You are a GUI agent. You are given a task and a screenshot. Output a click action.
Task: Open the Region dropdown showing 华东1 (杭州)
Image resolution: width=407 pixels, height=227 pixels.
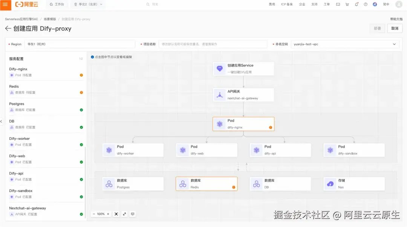pos(79,44)
